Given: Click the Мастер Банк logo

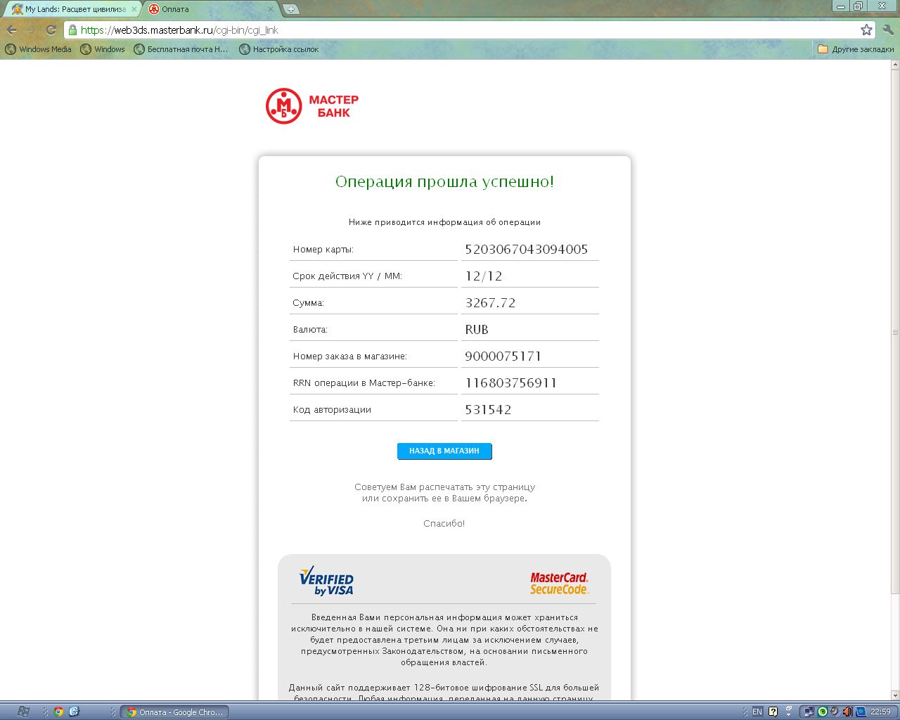Looking at the screenshot, I should pos(312,106).
